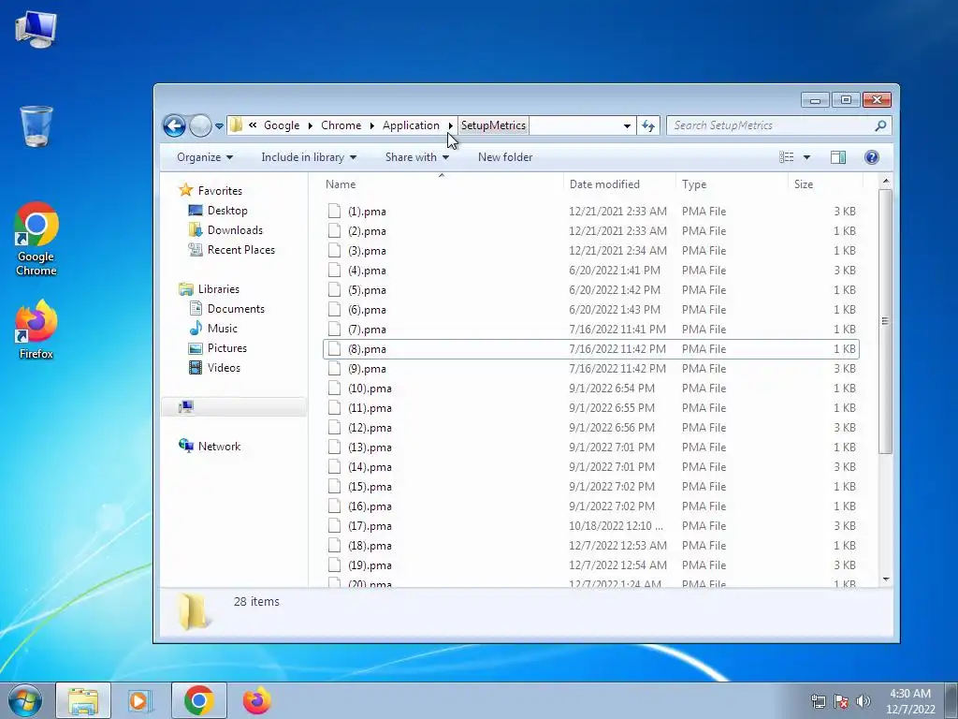Open Include in library menu

[x=309, y=157]
